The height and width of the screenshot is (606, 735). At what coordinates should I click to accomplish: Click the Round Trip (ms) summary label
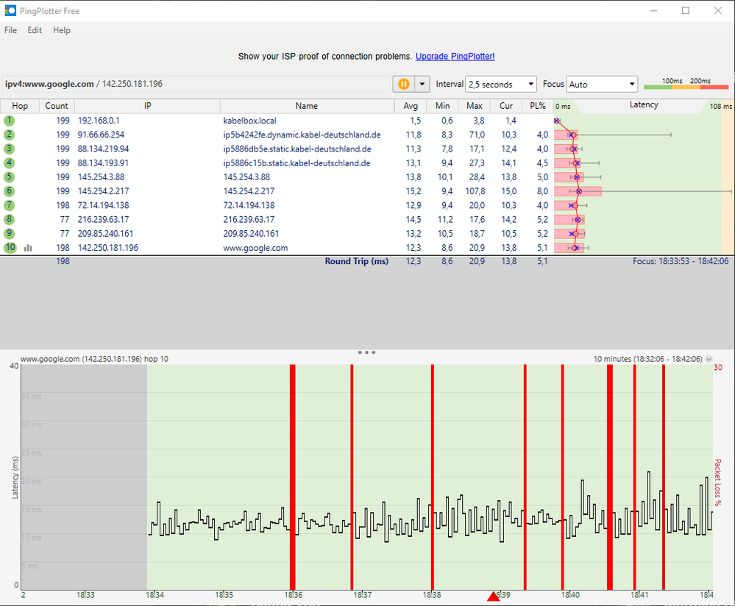point(357,261)
